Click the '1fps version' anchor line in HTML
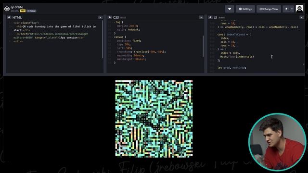Viewport: 308px width, 173px height. click(51, 36)
